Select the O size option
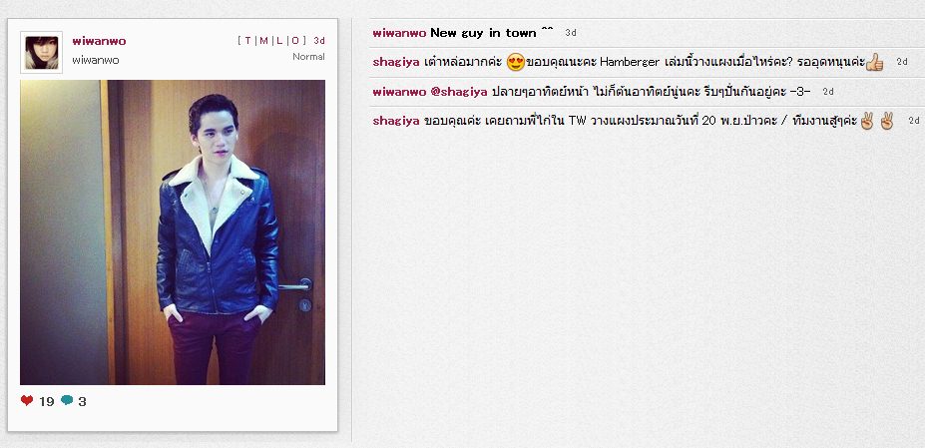The width and height of the screenshot is (925, 448). coord(295,41)
